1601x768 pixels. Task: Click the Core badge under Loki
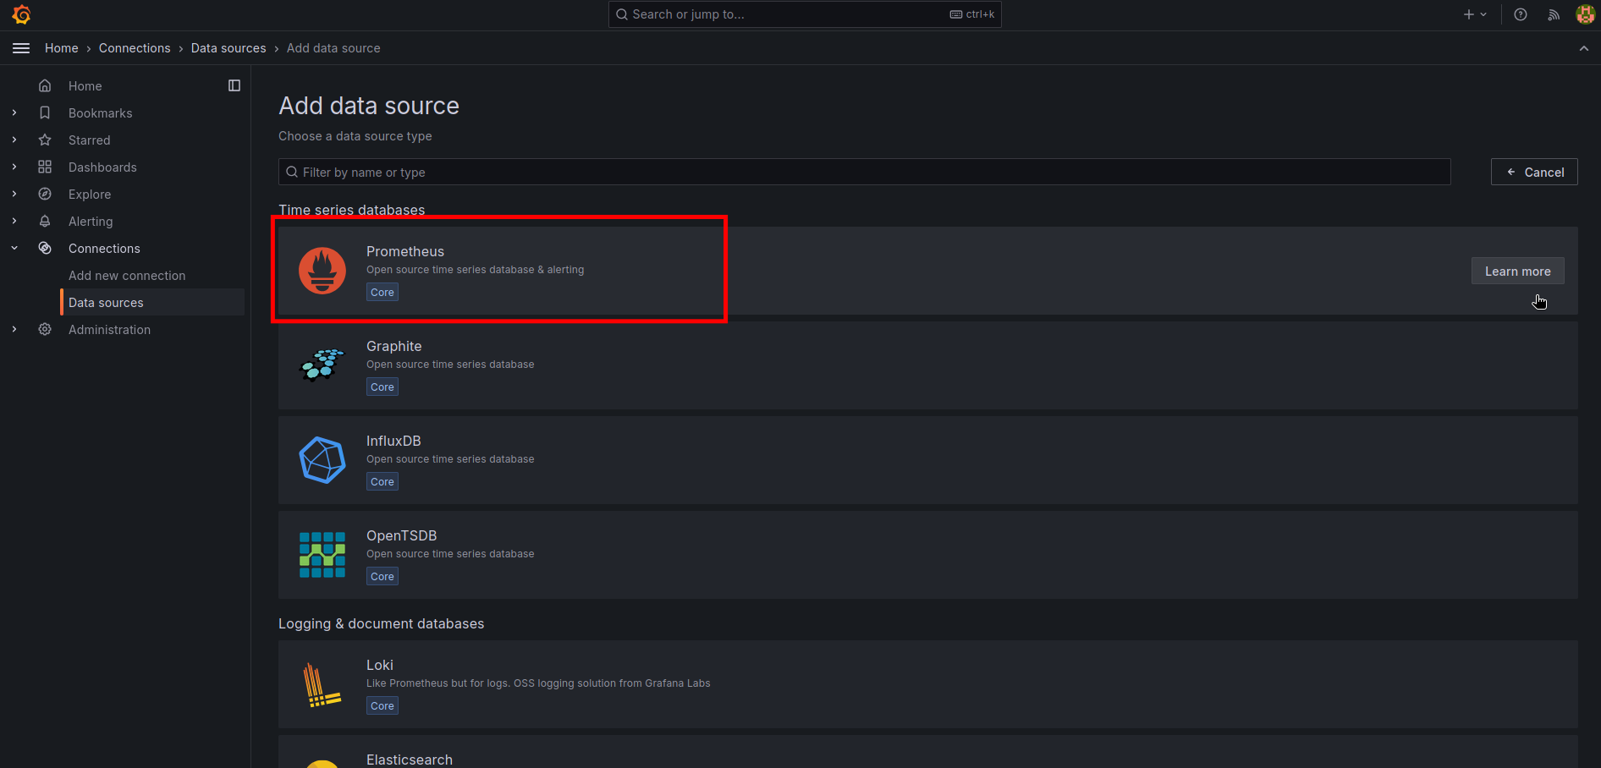tap(382, 705)
